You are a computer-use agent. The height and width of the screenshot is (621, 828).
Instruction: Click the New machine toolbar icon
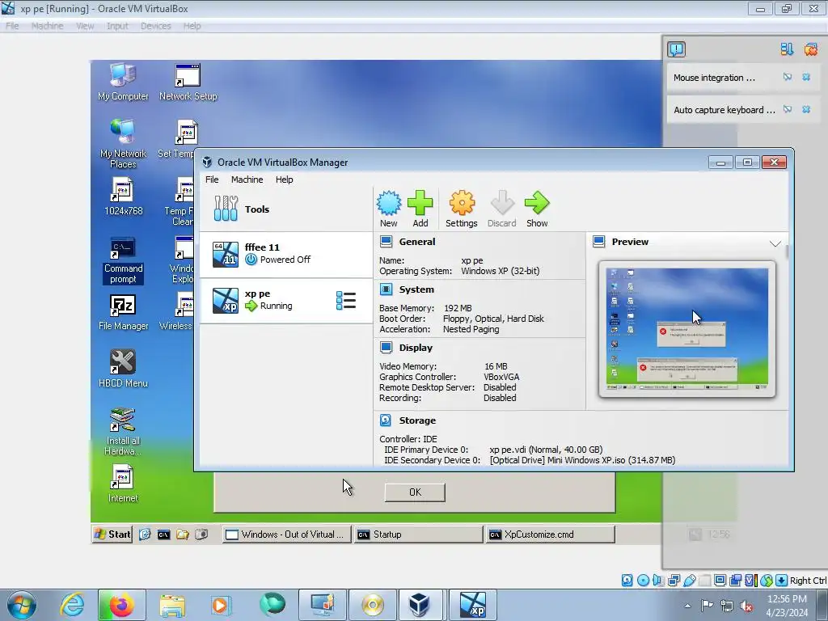[x=389, y=209]
